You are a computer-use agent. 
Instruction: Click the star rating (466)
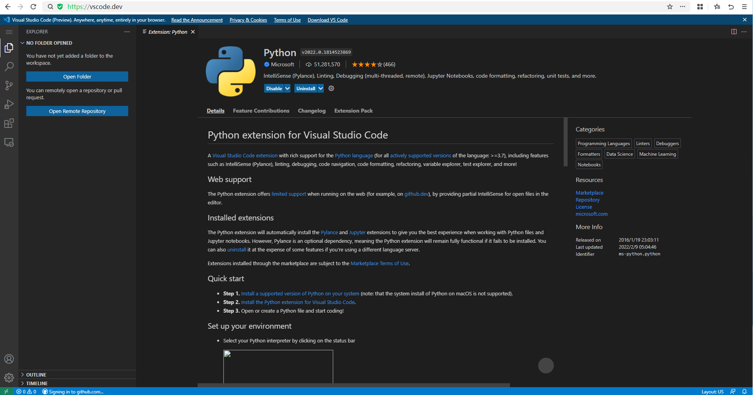point(373,64)
